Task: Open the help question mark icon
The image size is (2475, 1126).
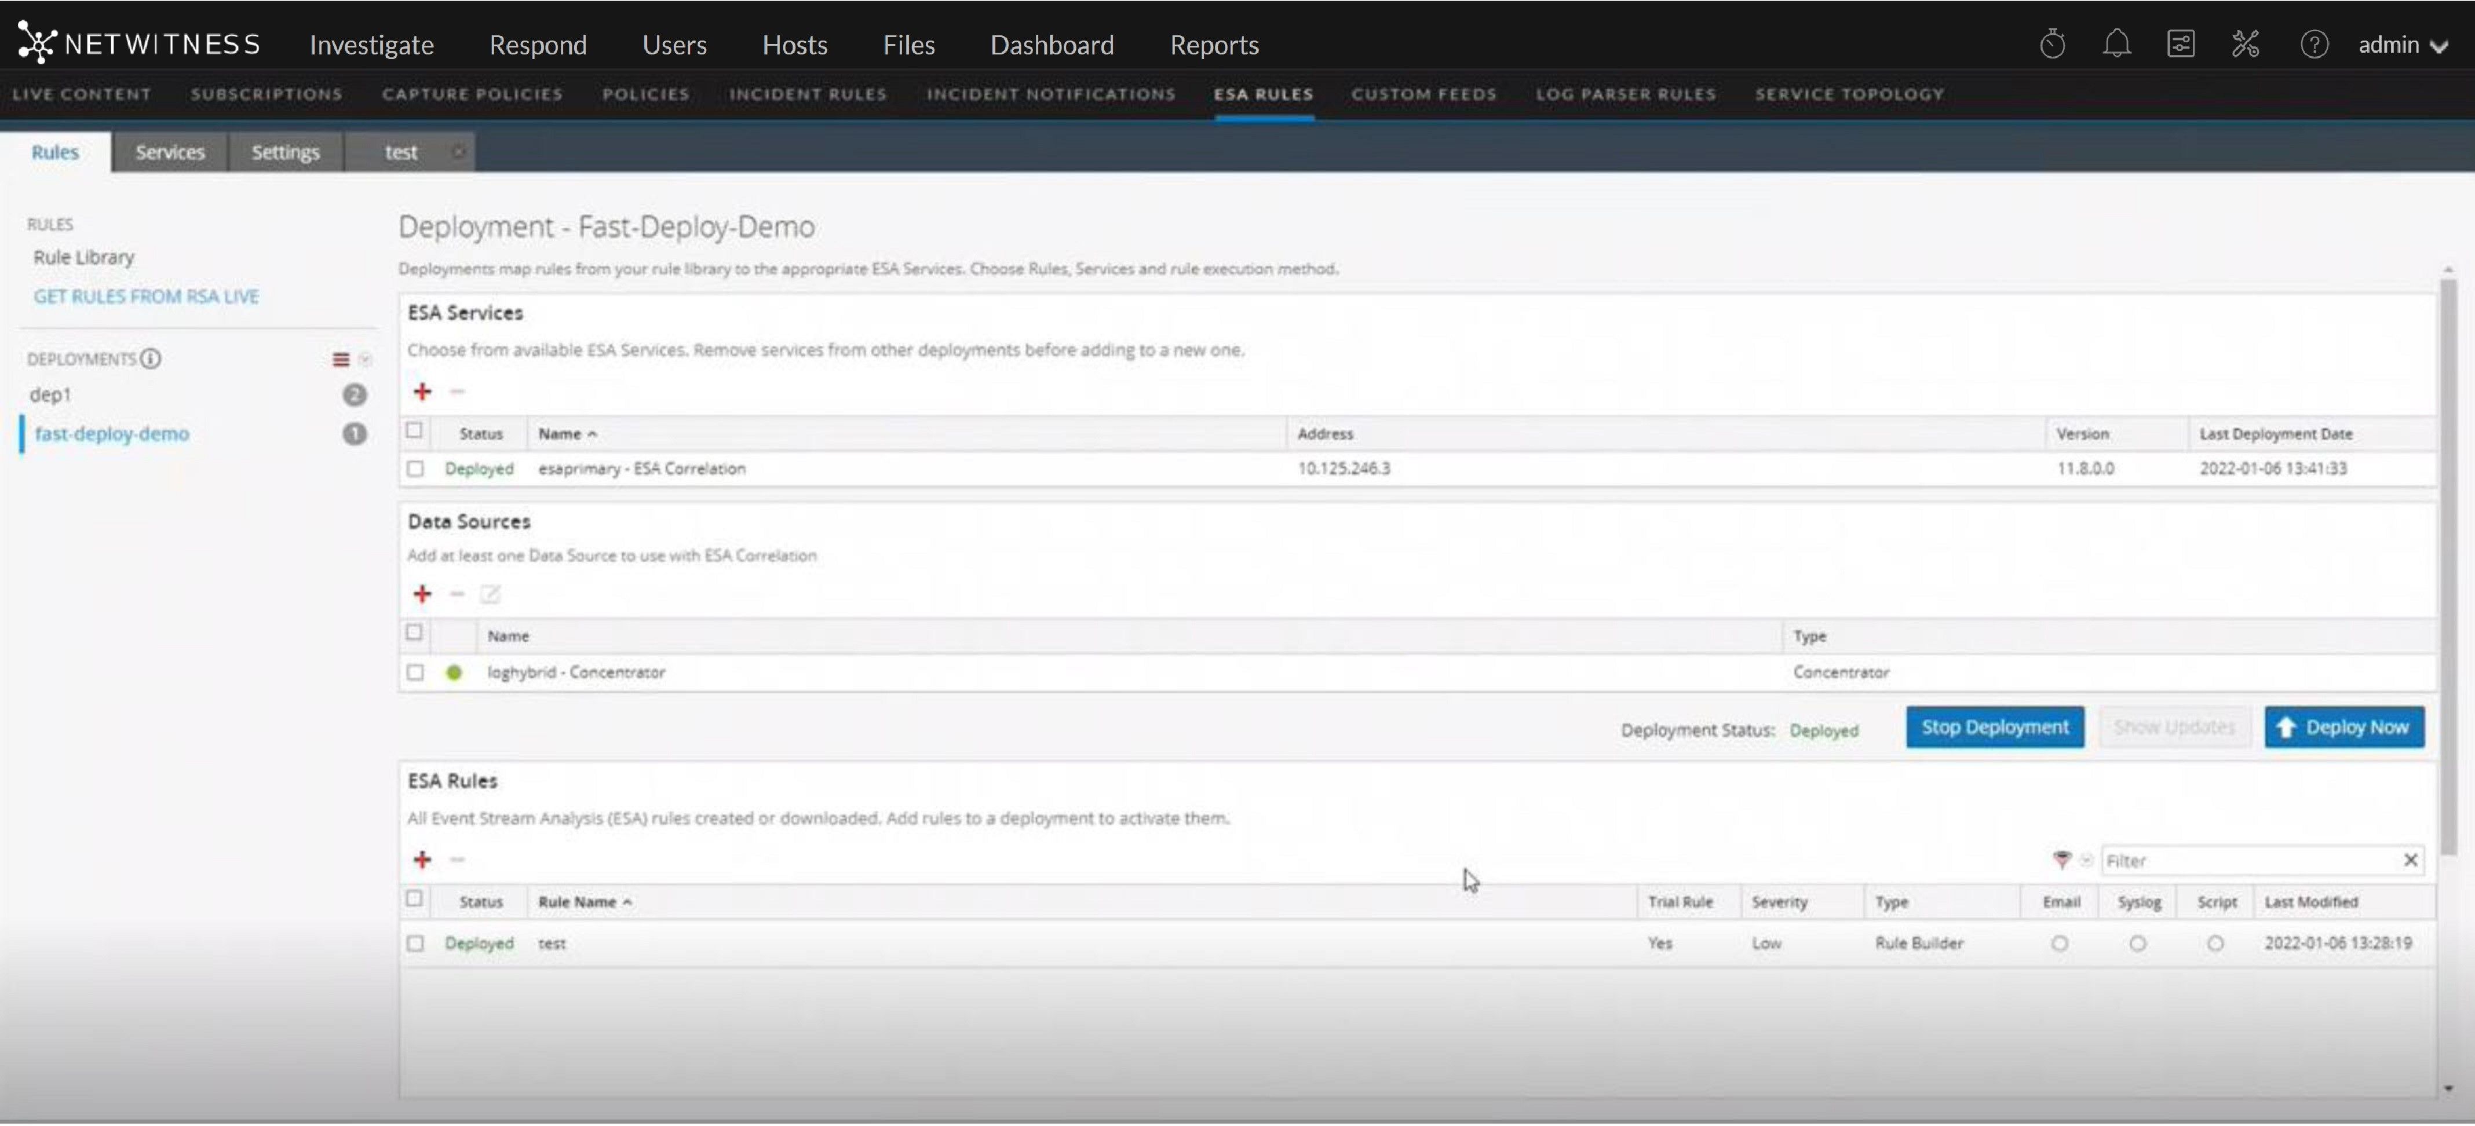Action: 2313,44
